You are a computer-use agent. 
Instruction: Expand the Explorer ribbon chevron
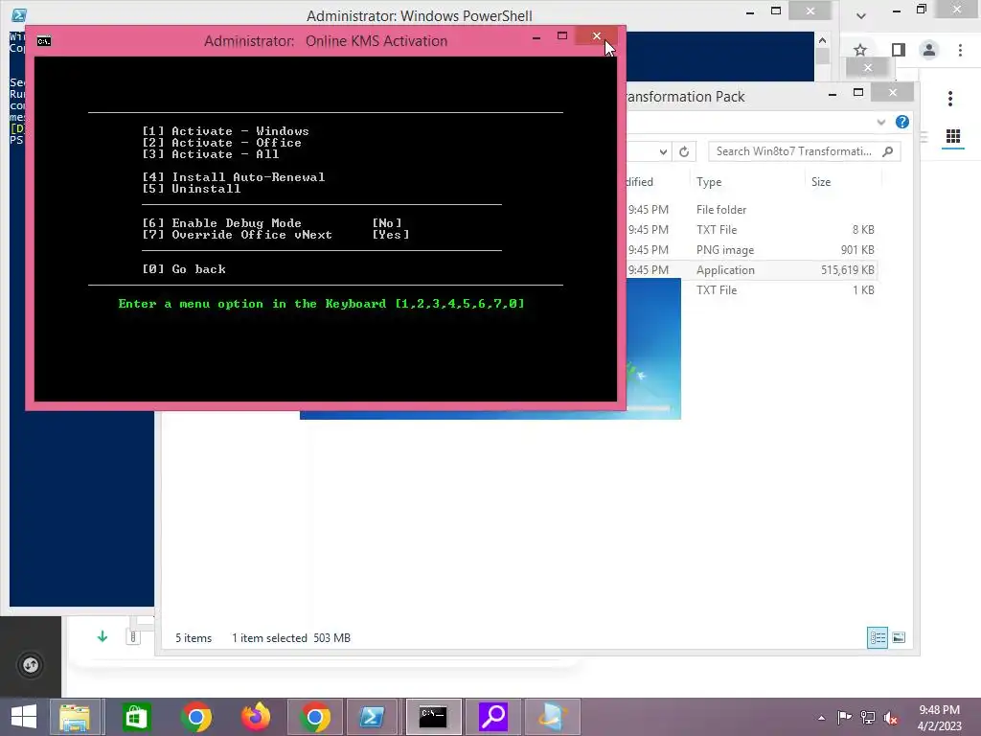(881, 122)
